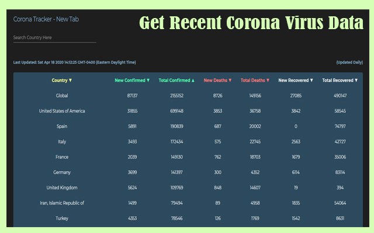Click Global new recovered value 27085
The width and height of the screenshot is (374, 233).
296,96
